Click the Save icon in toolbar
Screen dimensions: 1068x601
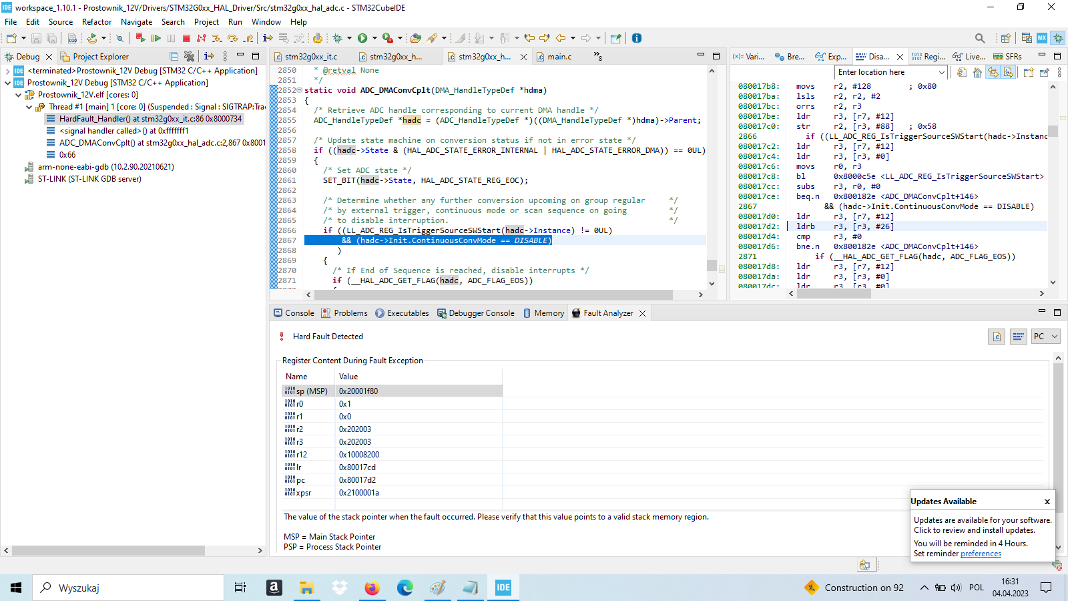coord(37,38)
